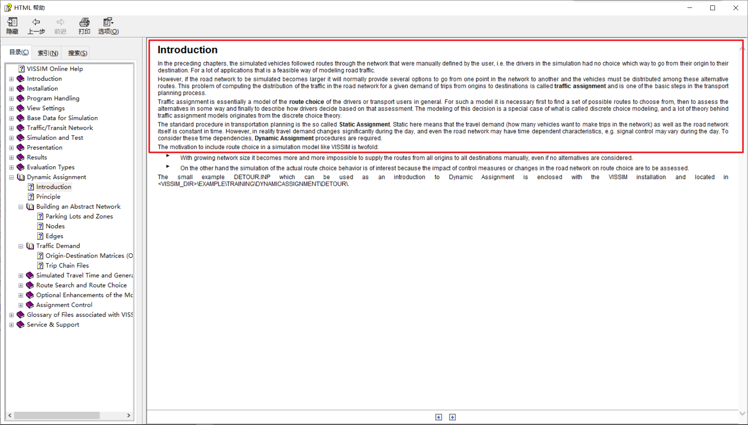Click the previous page arrow at bottom
The width and height of the screenshot is (748, 425).
coord(439,417)
